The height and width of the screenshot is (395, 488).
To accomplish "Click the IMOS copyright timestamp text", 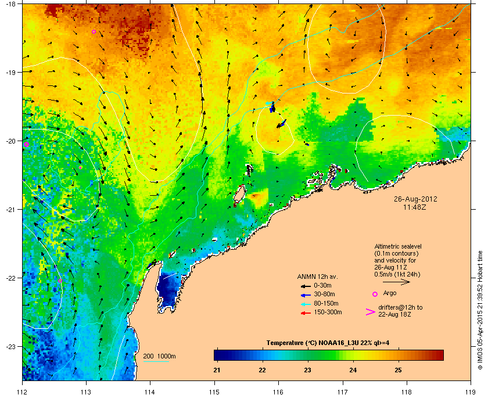I will pos(480,311).
